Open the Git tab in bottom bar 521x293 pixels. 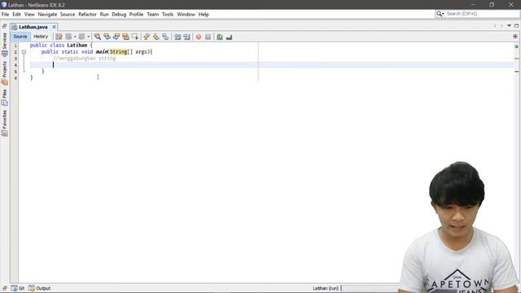tap(18, 288)
